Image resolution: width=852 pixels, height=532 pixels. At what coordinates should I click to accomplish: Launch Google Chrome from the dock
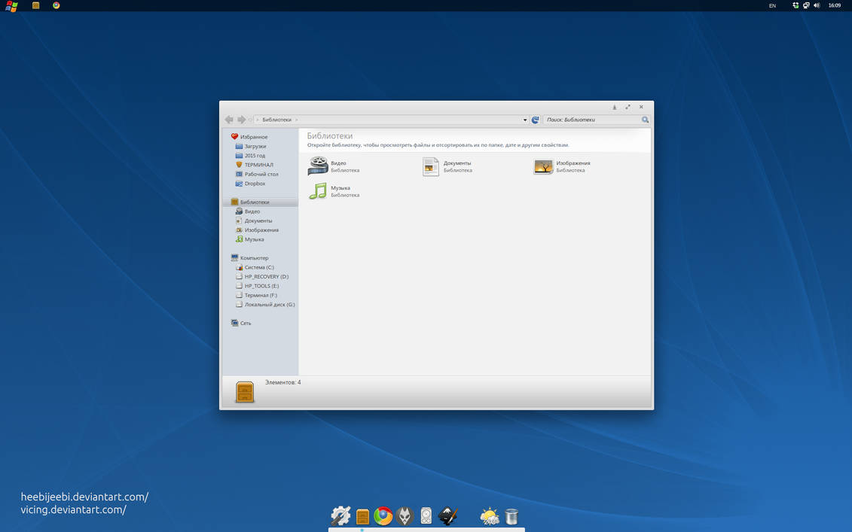click(383, 516)
